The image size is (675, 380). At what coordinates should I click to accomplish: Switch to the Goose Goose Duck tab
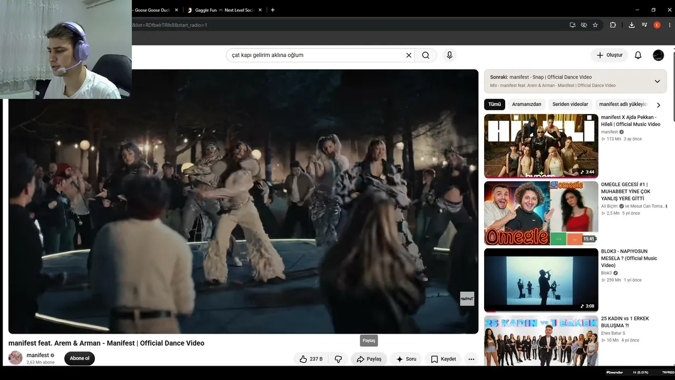(x=151, y=10)
